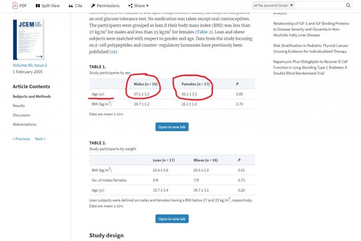The width and height of the screenshot is (361, 241).
Task: Go to the Next article
Action: pos(40,139)
